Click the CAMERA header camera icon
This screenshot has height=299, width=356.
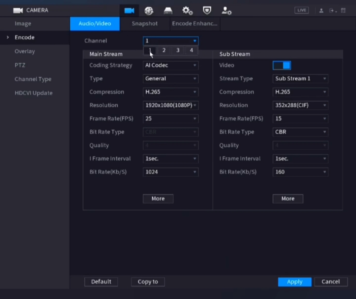coord(18,11)
